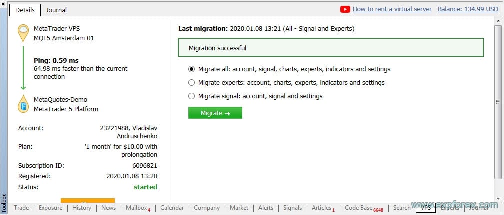Click the MetaQuotes-Demo platform pin icon
Viewport: 504px width, 215px height.
[23, 104]
